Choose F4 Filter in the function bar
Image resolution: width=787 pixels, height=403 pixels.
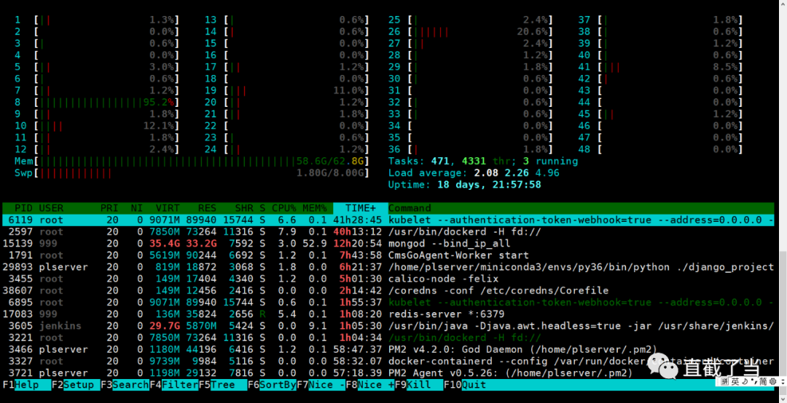(173, 385)
